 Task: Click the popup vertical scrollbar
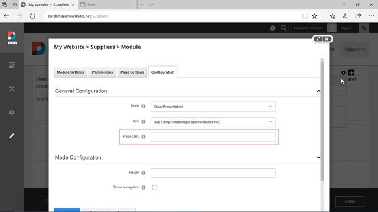322,121
